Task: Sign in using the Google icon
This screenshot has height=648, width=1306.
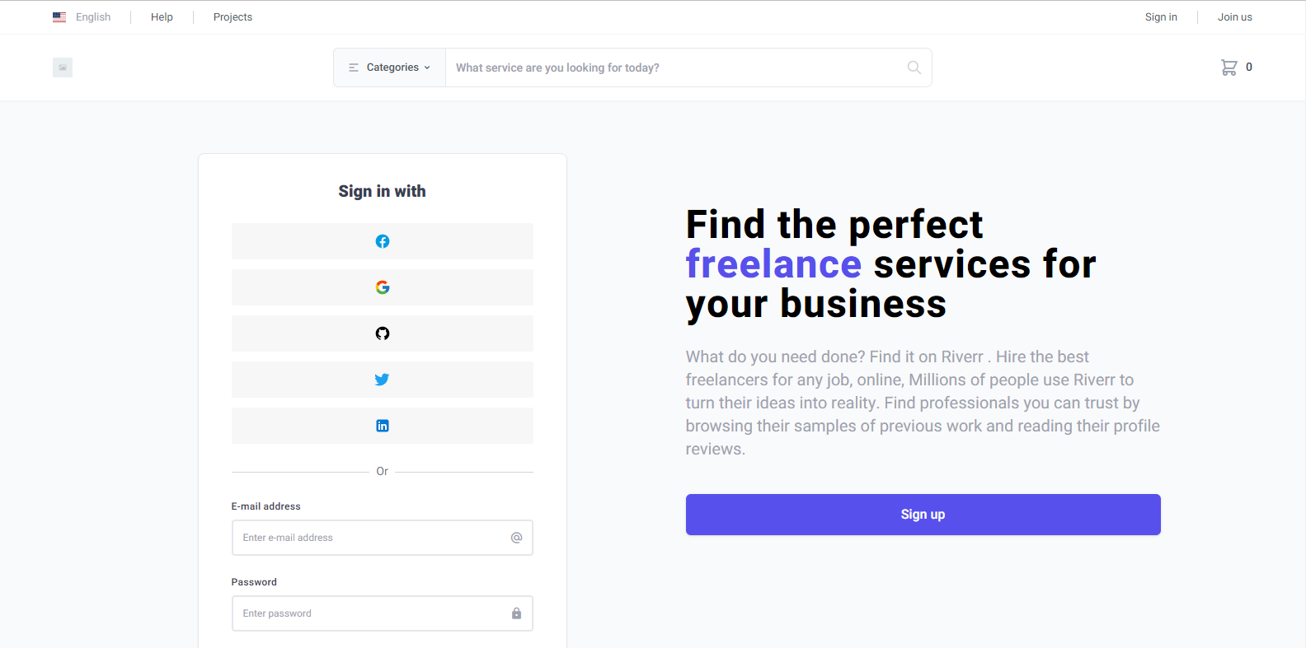Action: coord(383,287)
